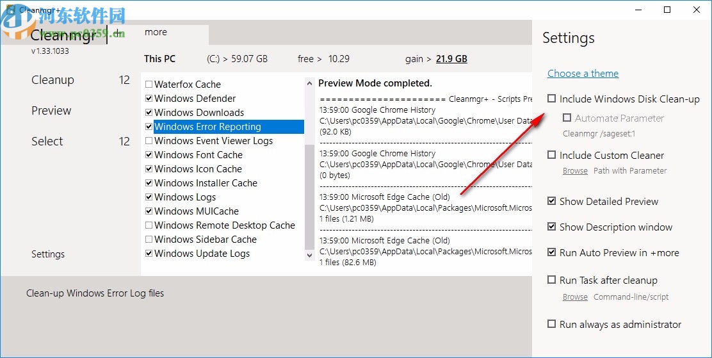Click the v1.33.1033 version text

tap(50, 51)
